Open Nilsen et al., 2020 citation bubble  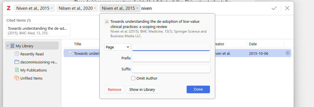point(77,8)
